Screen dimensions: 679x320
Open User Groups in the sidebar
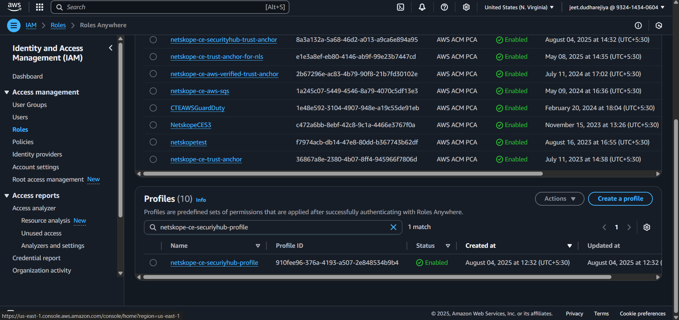coord(30,105)
